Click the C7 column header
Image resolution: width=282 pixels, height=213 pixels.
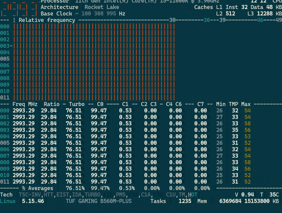click(200, 104)
